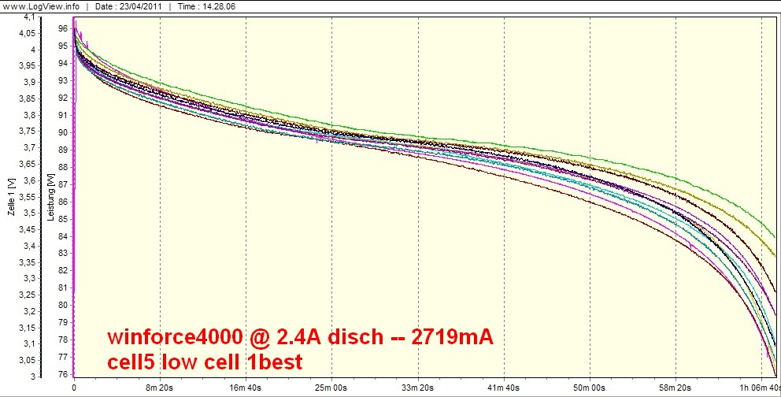
Task: Click the 3,85 voltage axis label
Action: [28, 98]
